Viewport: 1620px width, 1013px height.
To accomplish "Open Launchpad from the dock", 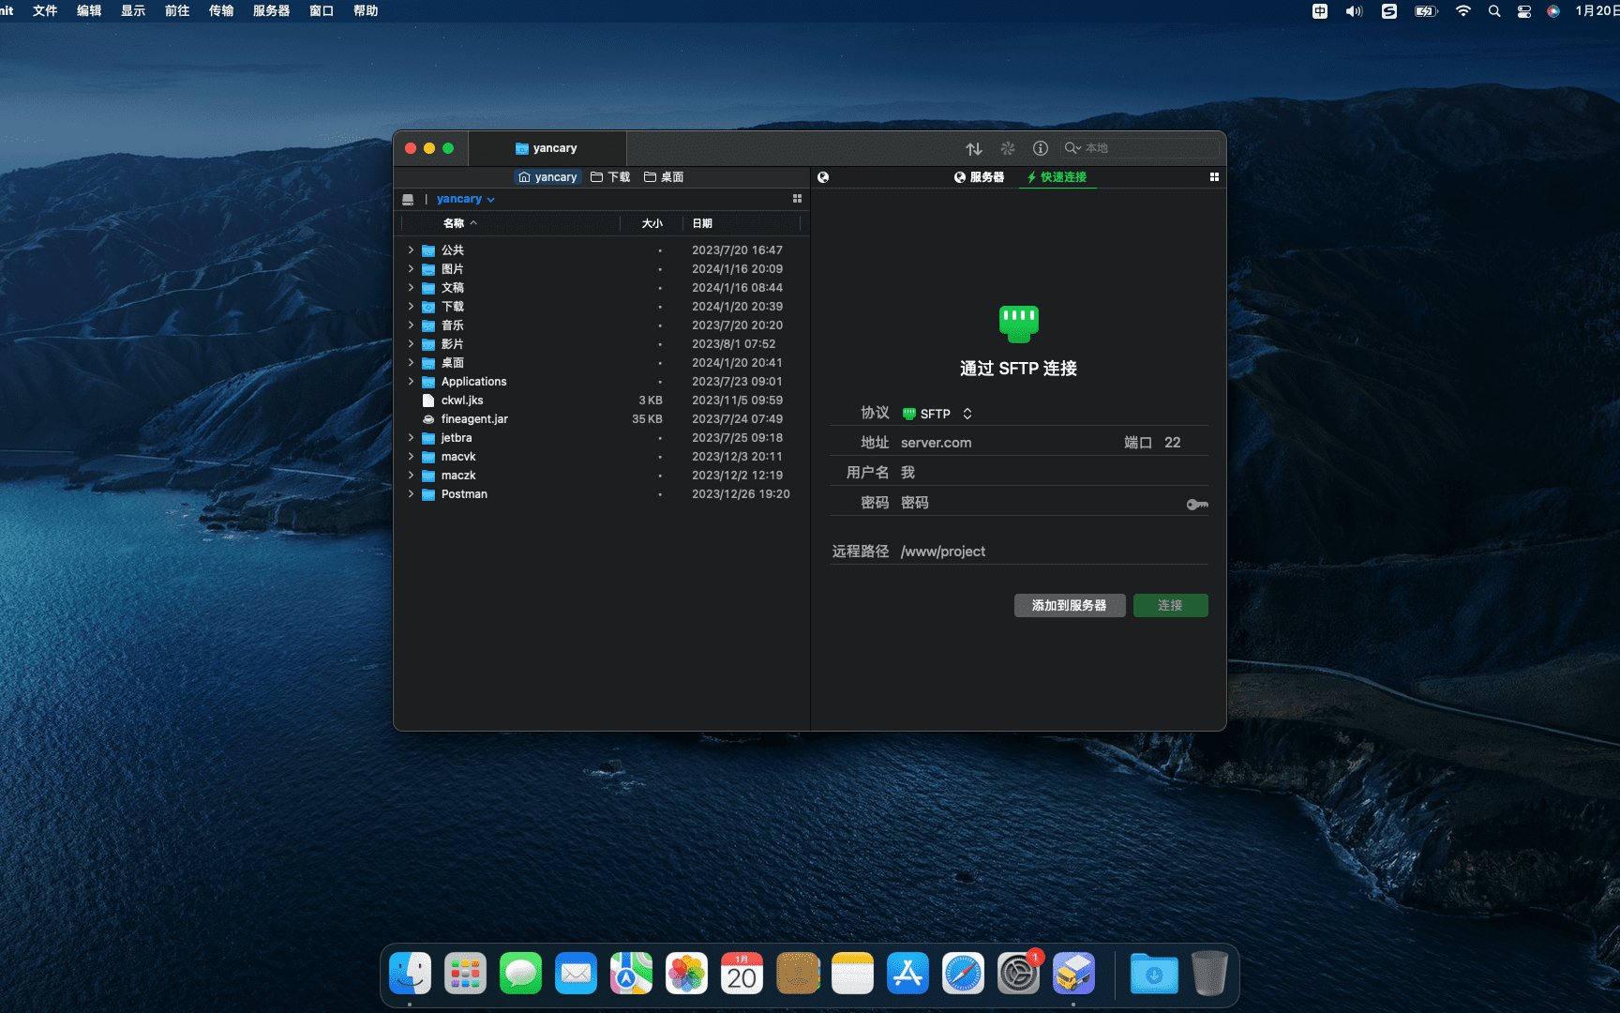I will (465, 974).
